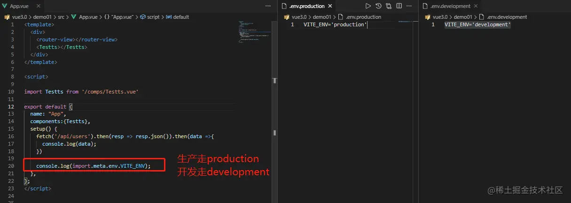Click line number 20 in App.vue
571x203 pixels.
coord(12,166)
